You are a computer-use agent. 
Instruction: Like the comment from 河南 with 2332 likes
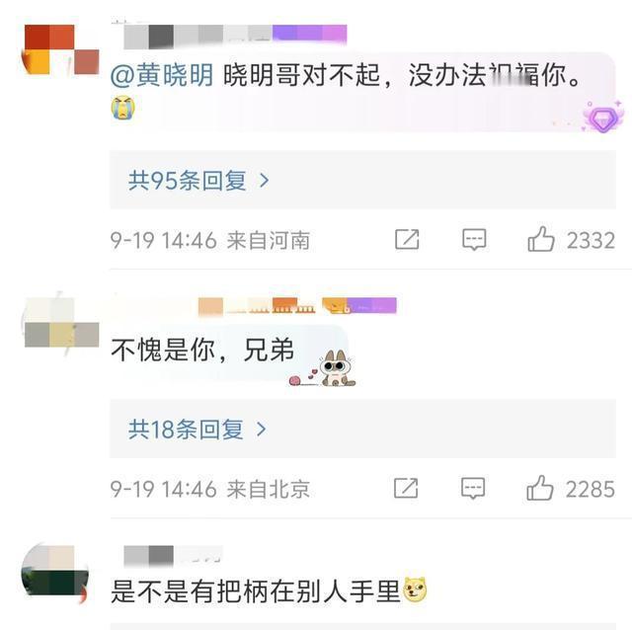pos(541,239)
